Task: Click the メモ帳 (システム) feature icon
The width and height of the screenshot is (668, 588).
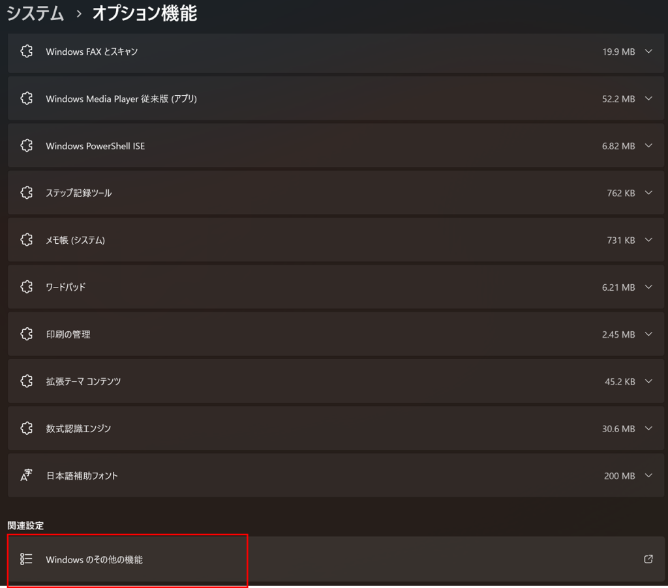Action: 26,240
